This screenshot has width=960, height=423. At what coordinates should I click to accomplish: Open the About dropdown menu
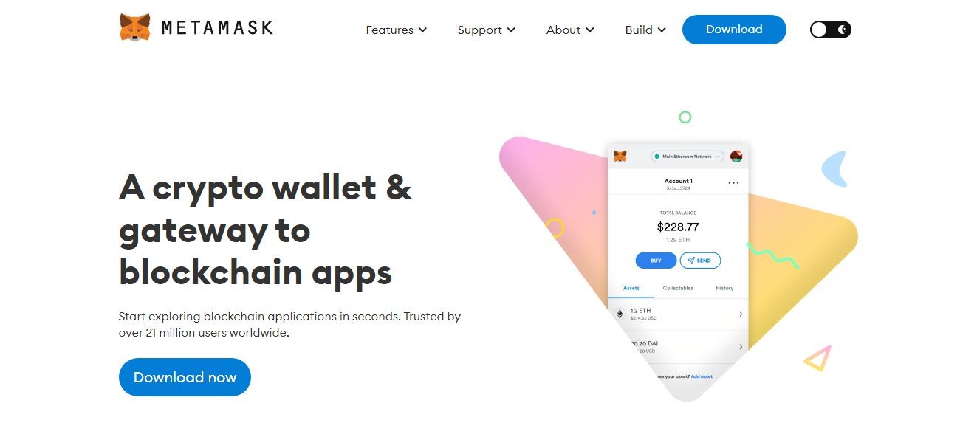pos(570,30)
